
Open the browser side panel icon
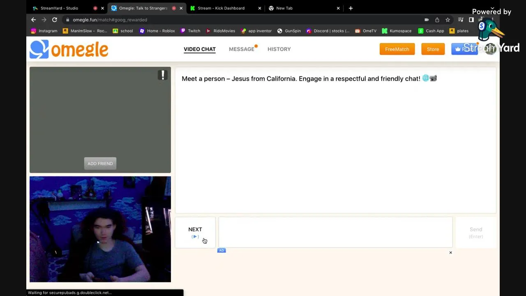pyautogui.click(x=471, y=20)
